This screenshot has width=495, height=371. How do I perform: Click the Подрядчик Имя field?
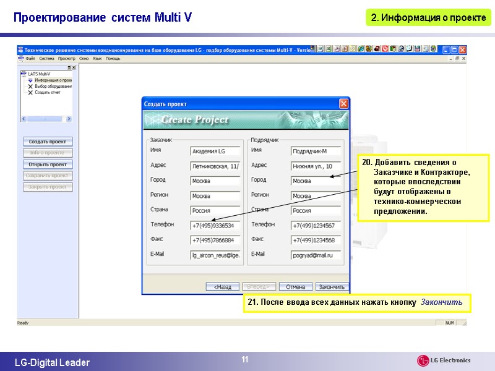coord(316,151)
